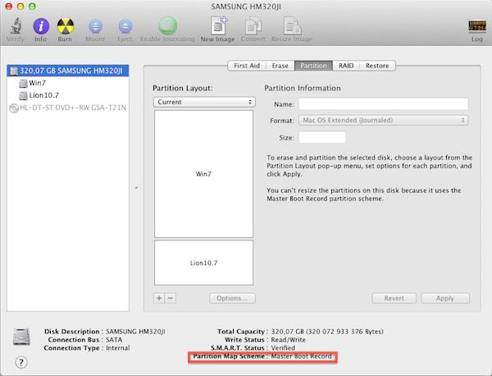
Task: Open the Log viewer icon
Action: point(476,25)
